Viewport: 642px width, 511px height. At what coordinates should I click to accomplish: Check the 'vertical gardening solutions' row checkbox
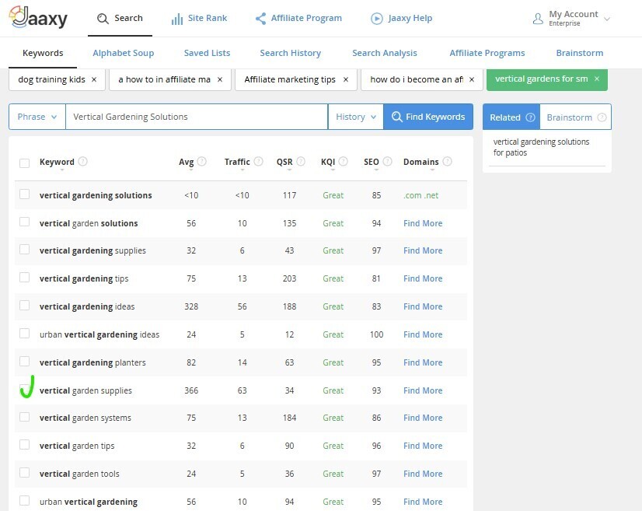tap(25, 194)
